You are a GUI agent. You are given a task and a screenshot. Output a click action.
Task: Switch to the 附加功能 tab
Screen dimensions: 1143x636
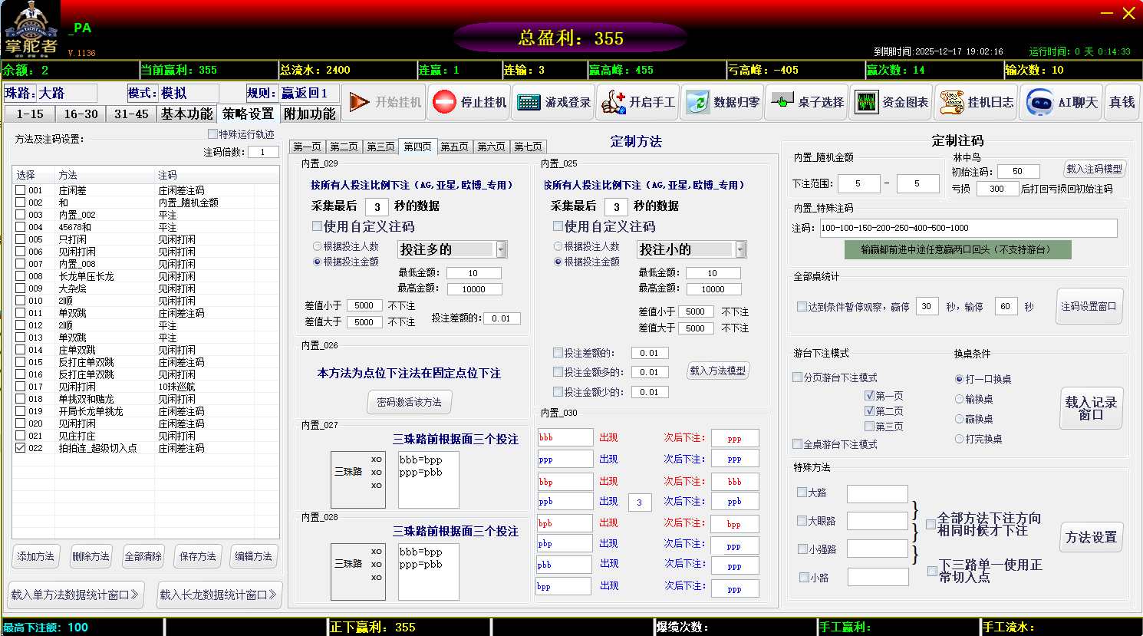(309, 114)
